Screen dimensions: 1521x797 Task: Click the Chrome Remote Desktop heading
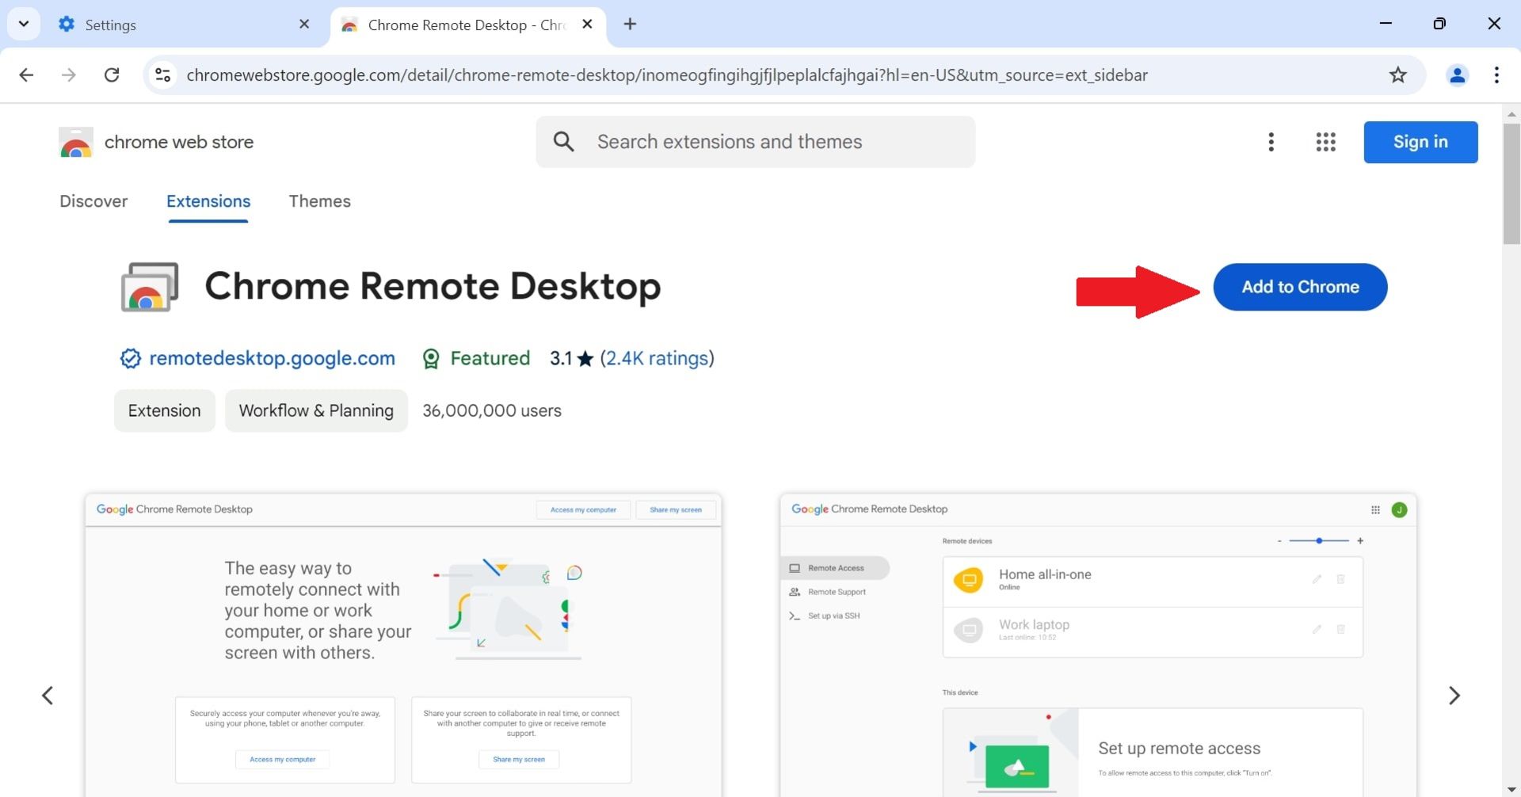tap(433, 286)
